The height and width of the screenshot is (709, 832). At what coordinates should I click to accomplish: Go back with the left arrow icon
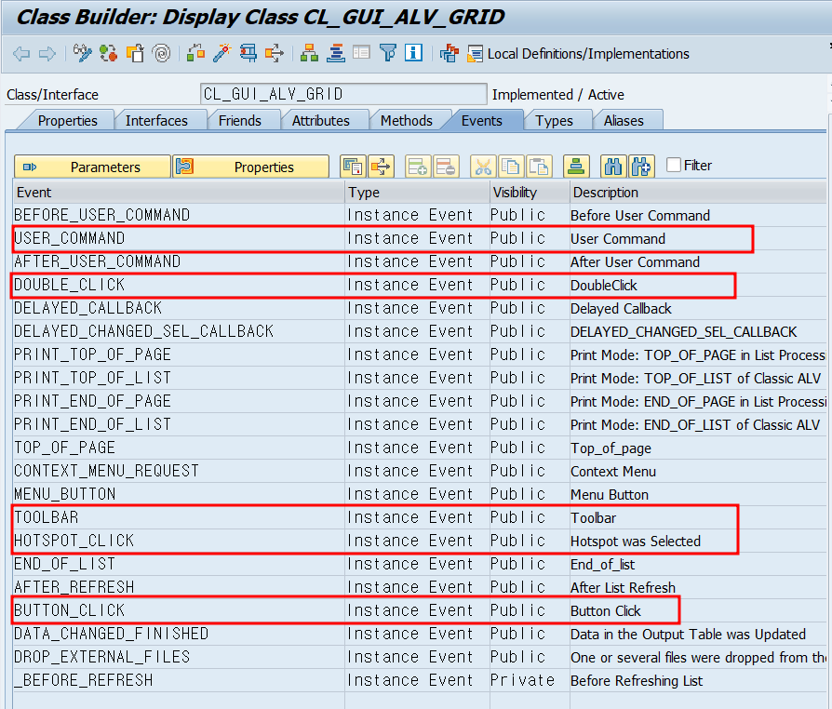point(21,54)
